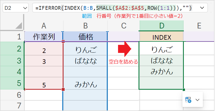Select cell B3 containing ばなな
Screen dimensions: 215x111
pos(85,61)
